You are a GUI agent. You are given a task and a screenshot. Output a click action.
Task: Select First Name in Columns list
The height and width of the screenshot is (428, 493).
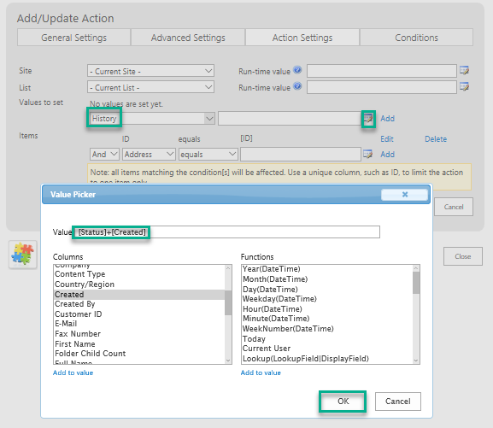click(139, 343)
